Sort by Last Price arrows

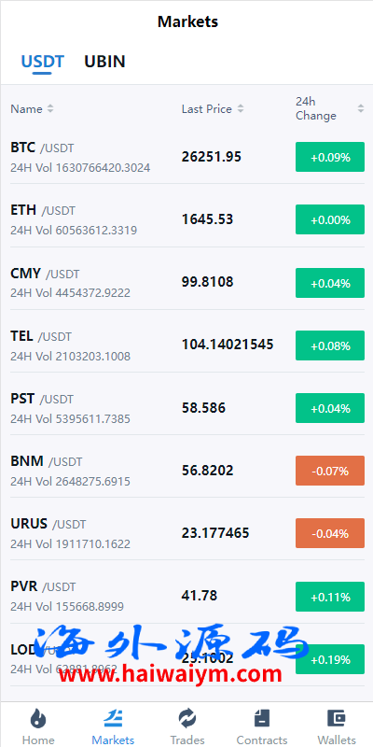click(x=241, y=109)
